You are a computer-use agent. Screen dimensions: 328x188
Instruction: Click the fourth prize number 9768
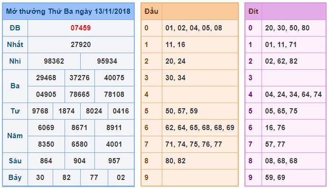tap(40, 111)
